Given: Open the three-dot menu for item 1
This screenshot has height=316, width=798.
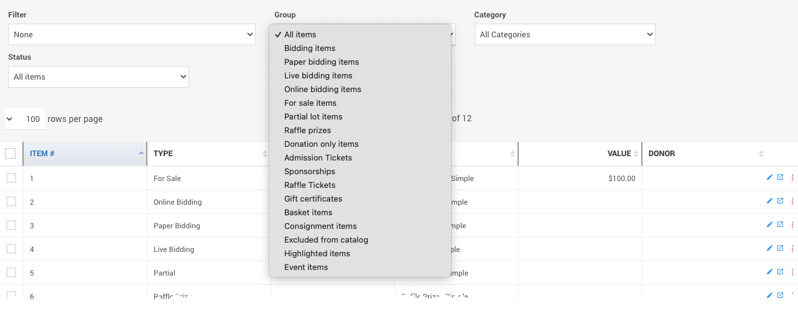Looking at the screenshot, I should (792, 178).
